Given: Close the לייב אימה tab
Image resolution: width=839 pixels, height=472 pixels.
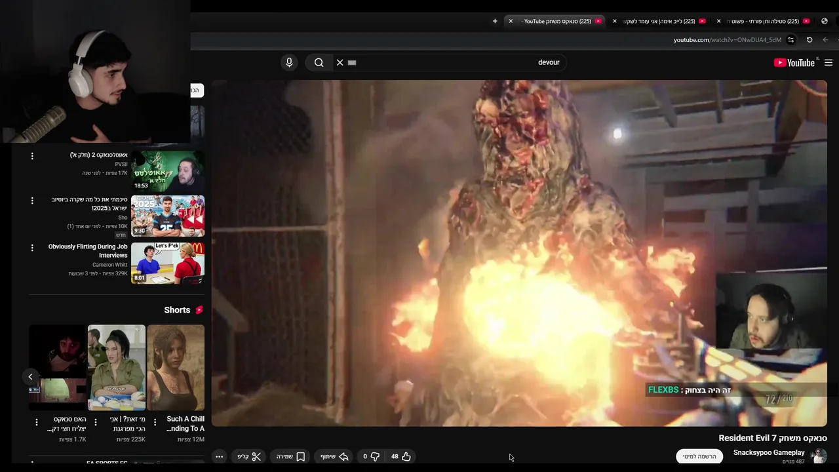Looking at the screenshot, I should [x=614, y=21].
